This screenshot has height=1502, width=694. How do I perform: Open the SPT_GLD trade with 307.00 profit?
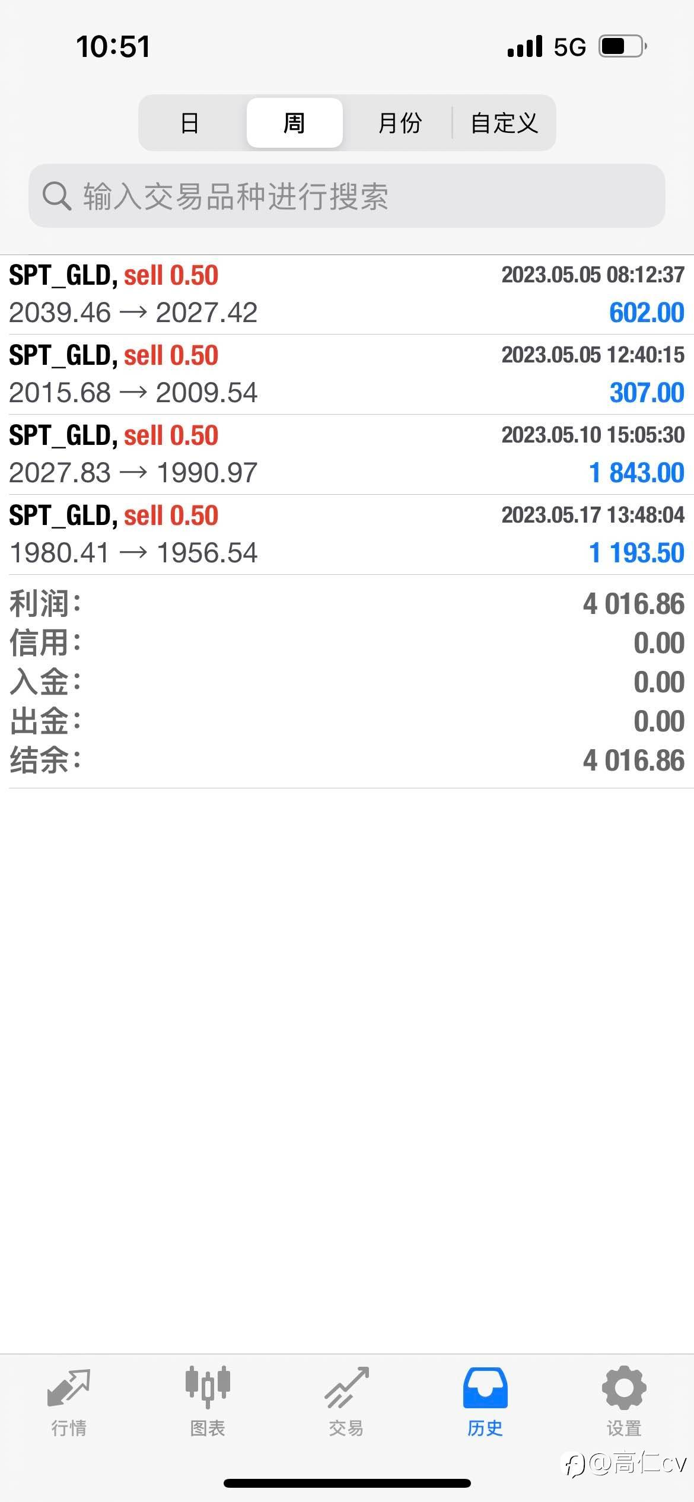[347, 374]
